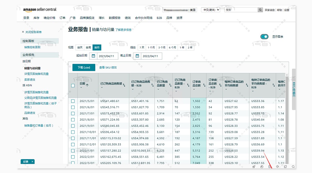
Task: Check the 2021/8/01 row checkbox
Action: (x=73, y=120)
